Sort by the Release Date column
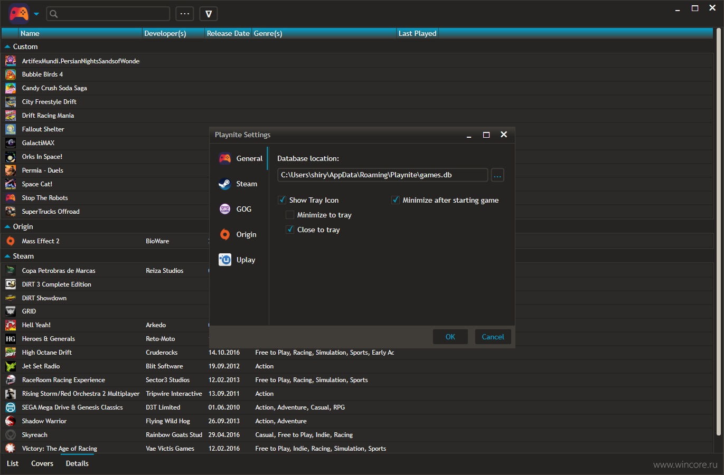 [x=228, y=33]
